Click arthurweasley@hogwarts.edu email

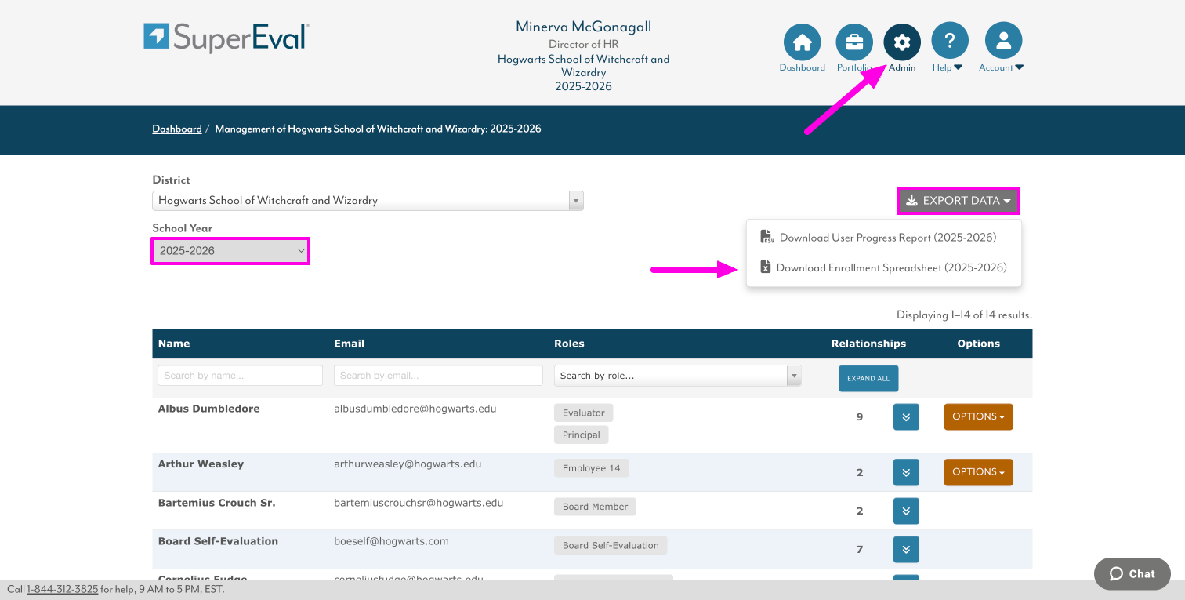(x=408, y=464)
